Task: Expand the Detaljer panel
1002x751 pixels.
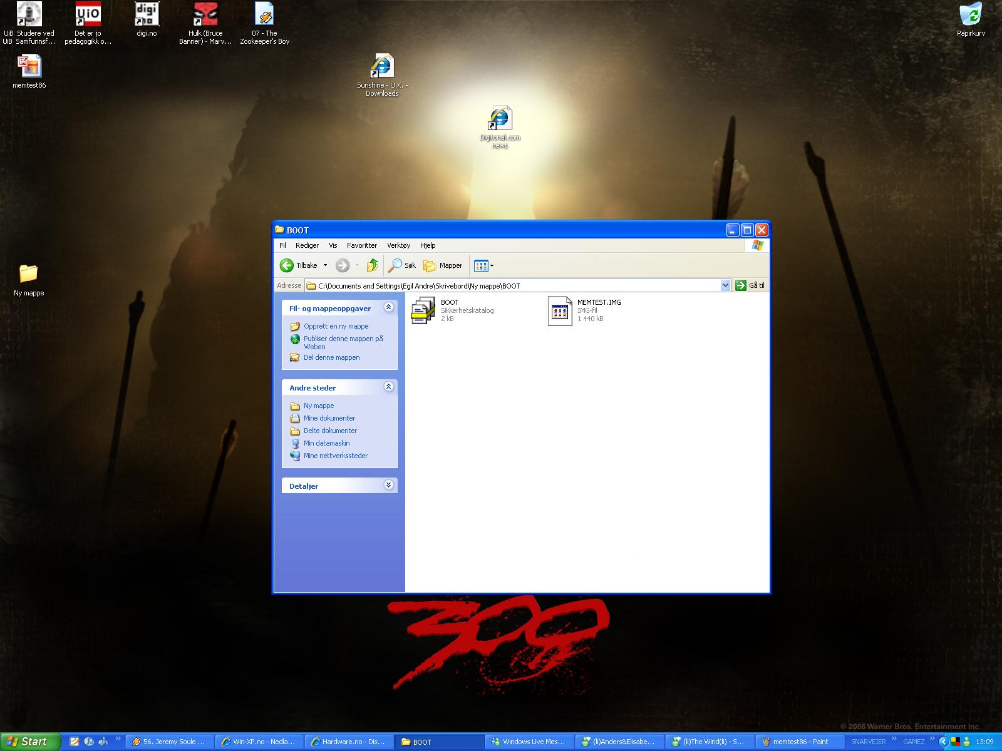Action: (x=388, y=485)
